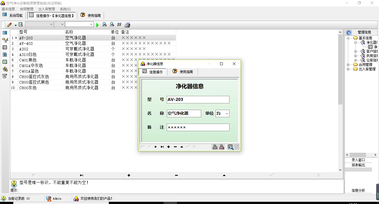Collapse the 净化器 tree node
This screenshot has width=379, height=204.
356,43
